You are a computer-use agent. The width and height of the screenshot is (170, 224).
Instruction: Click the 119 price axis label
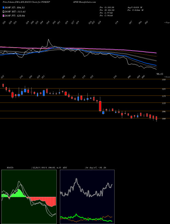[x=164, y=96]
